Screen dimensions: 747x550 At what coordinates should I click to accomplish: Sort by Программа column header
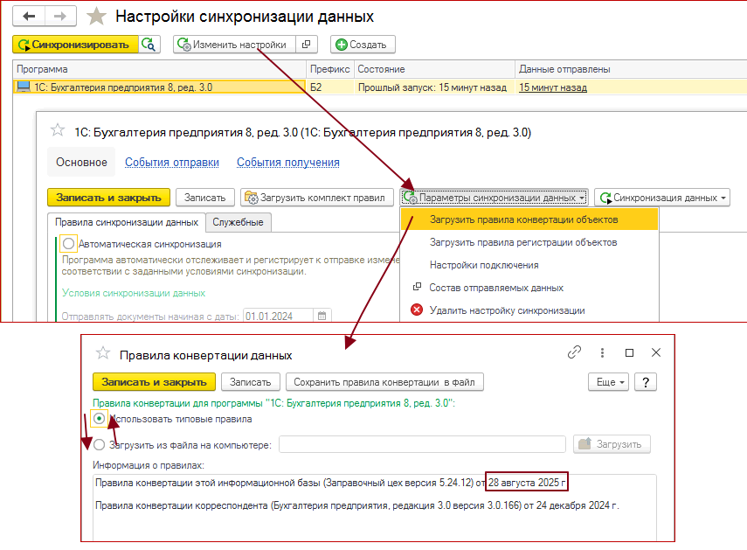click(x=159, y=69)
